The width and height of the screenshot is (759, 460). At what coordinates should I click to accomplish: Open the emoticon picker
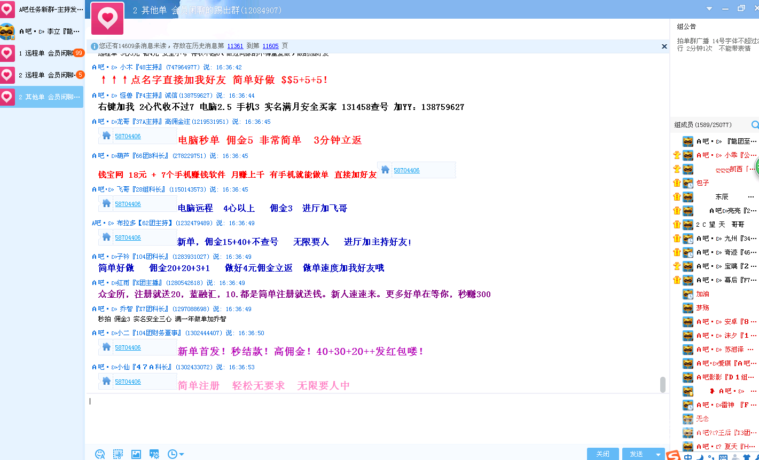(x=100, y=454)
